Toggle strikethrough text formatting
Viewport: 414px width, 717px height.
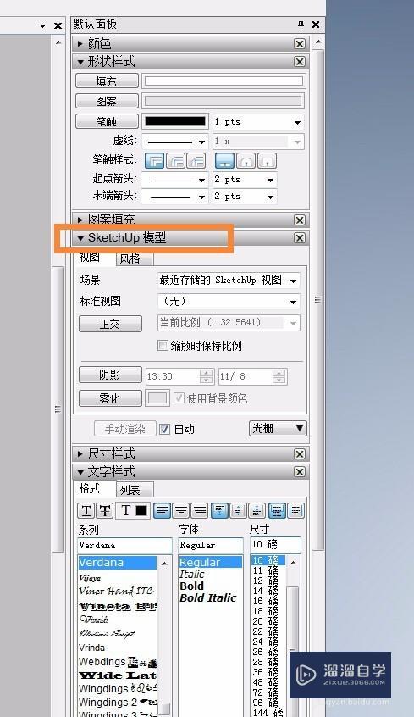[105, 510]
